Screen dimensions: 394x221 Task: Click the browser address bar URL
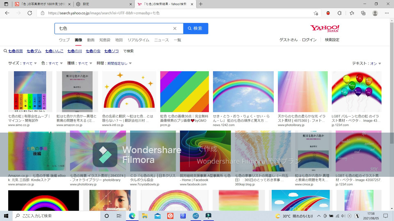point(104,13)
